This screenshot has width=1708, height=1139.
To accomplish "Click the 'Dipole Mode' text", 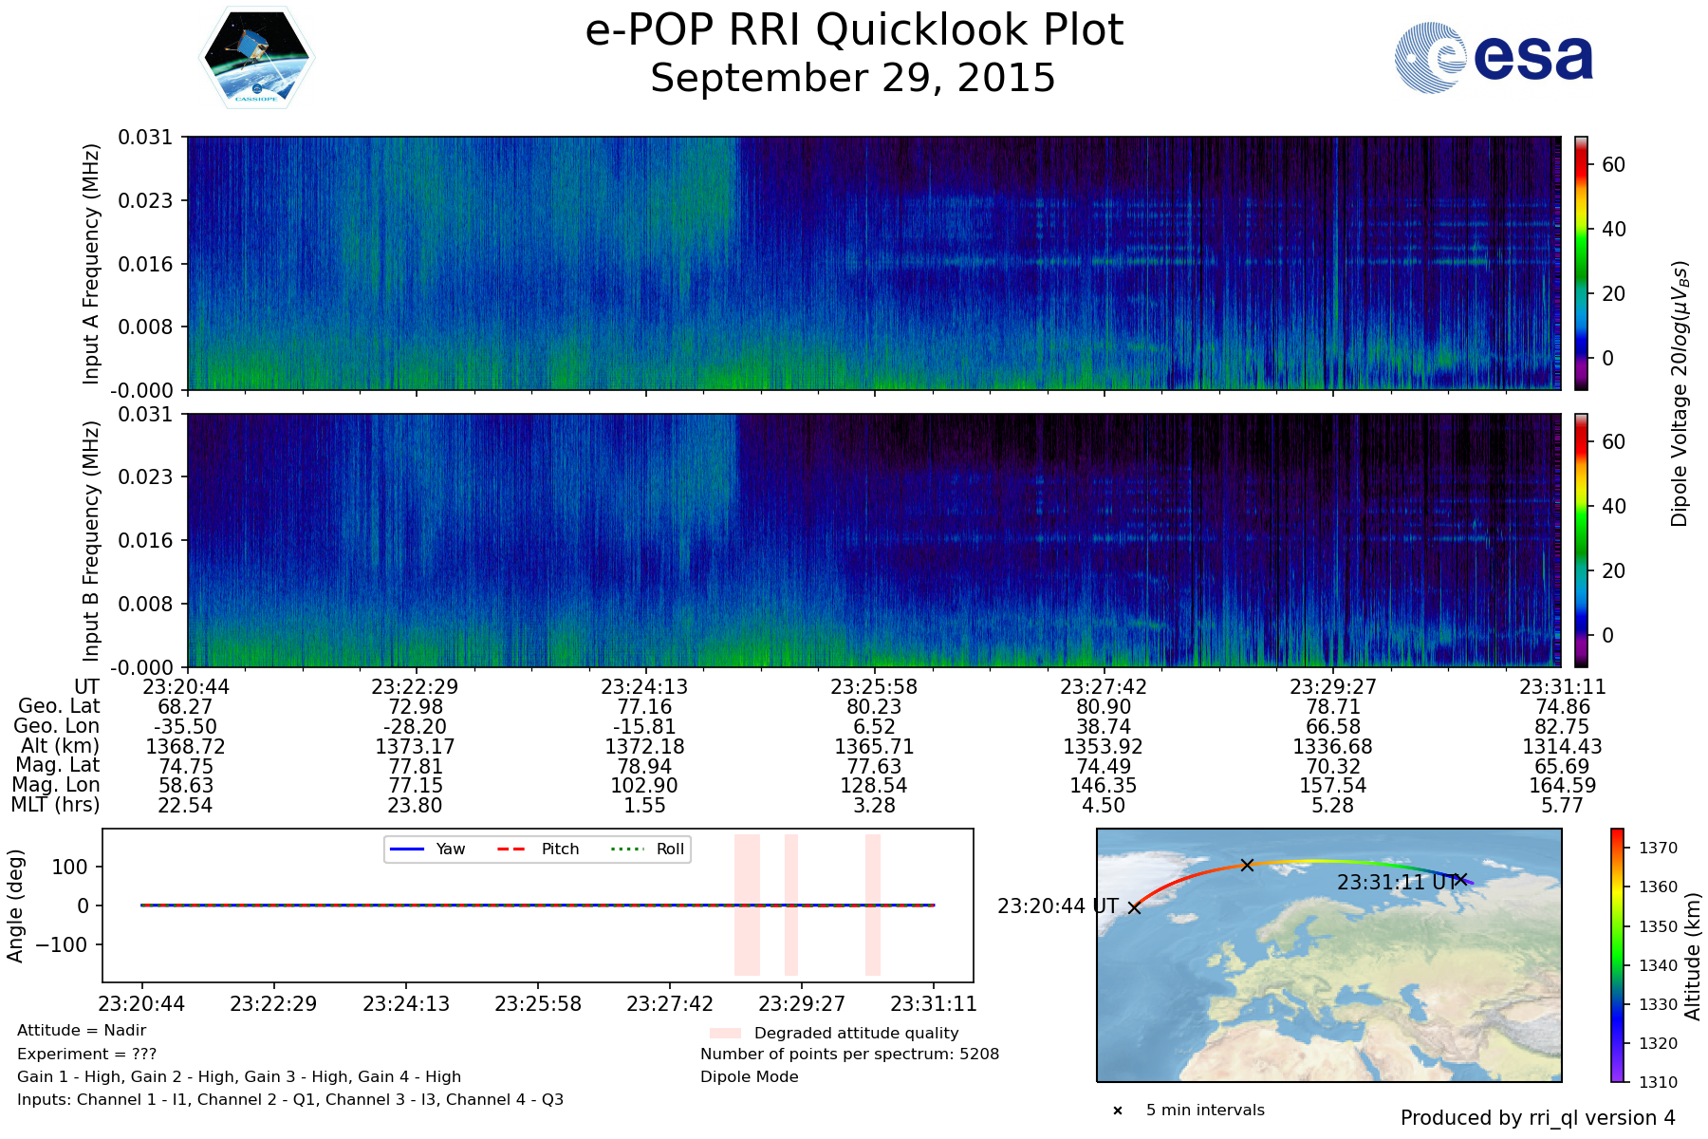I will [750, 1077].
